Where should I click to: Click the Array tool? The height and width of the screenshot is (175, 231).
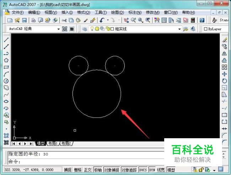(224, 67)
